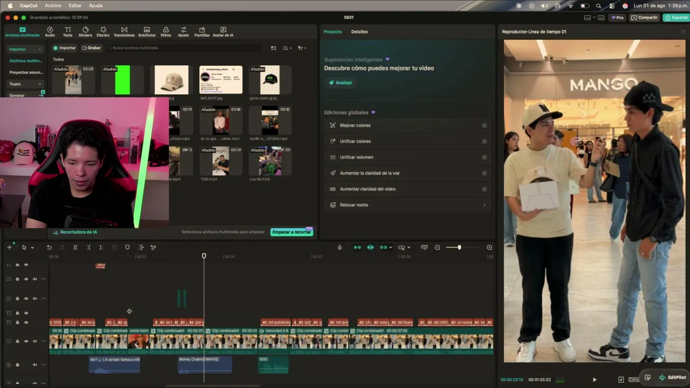Click the Grabar button
This screenshot has height=388, width=690.
92,48
